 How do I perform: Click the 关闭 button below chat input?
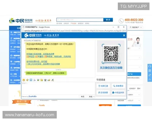(x=83, y=97)
